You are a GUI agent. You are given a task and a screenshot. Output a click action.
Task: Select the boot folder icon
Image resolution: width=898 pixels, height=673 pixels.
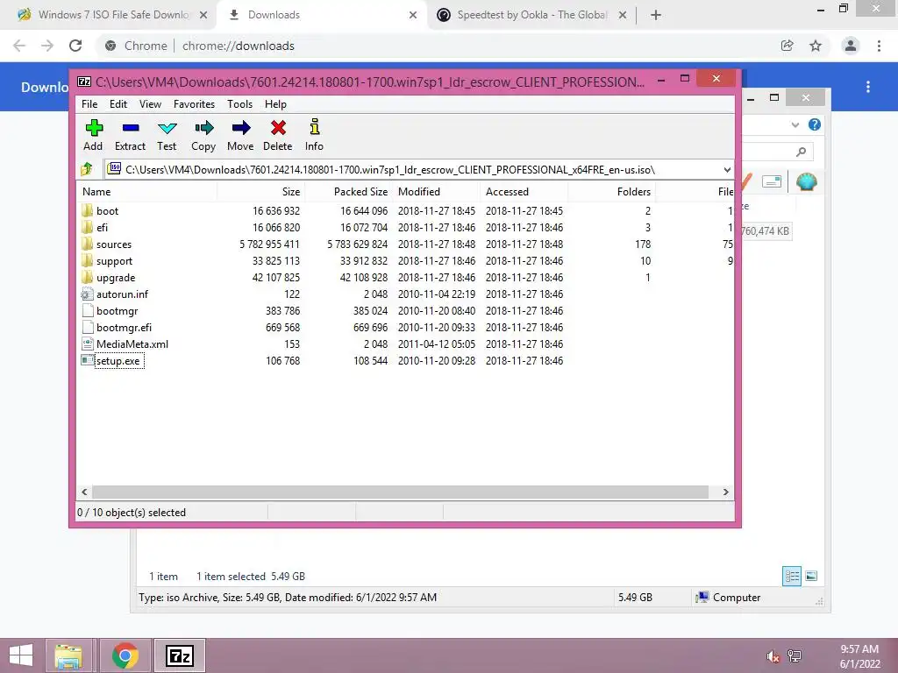pos(87,210)
